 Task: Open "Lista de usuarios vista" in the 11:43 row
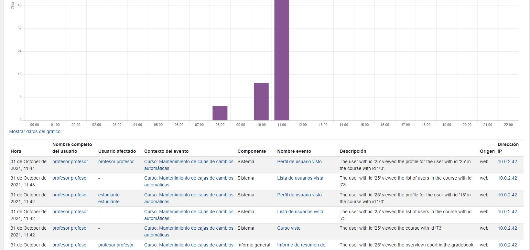coord(300,178)
